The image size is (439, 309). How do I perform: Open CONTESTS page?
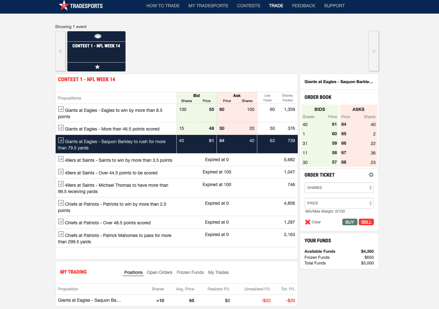[x=248, y=6]
